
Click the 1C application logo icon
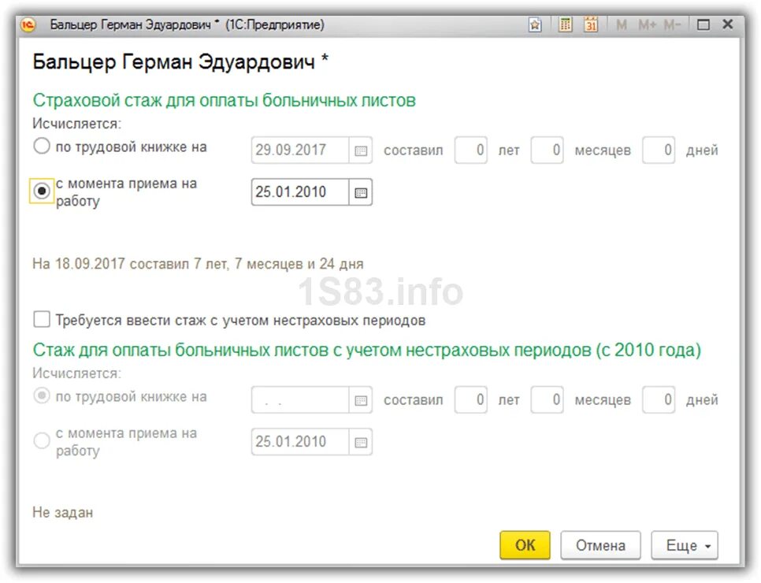point(28,24)
